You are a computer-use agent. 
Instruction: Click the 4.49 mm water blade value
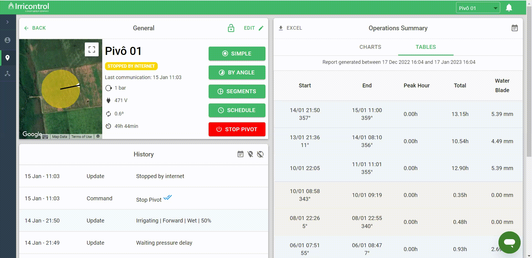[502, 141]
